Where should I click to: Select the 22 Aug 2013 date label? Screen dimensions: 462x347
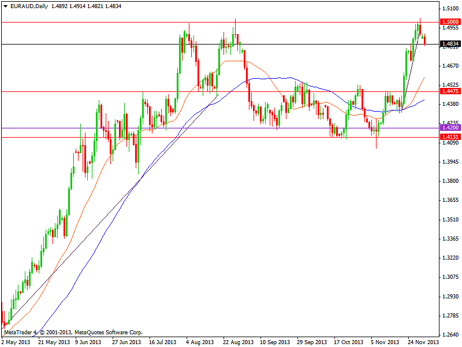(x=237, y=342)
